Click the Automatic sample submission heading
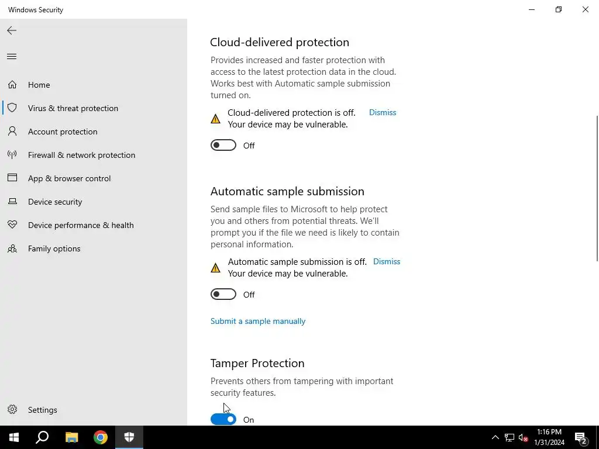The width and height of the screenshot is (599, 449). (x=287, y=191)
